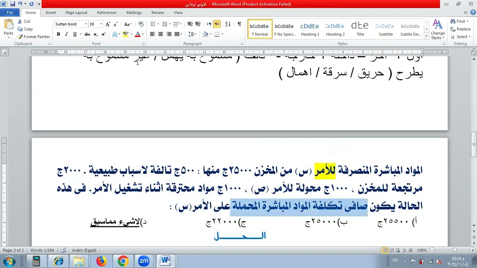The height and width of the screenshot is (268, 477).
Task: Apply subscript formatting
Action: point(95,34)
